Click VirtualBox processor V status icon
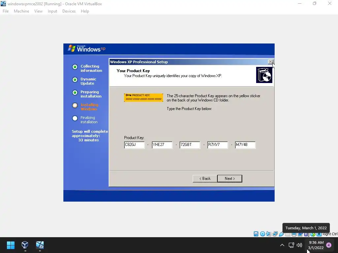The image size is (338, 253). click(x=306, y=234)
